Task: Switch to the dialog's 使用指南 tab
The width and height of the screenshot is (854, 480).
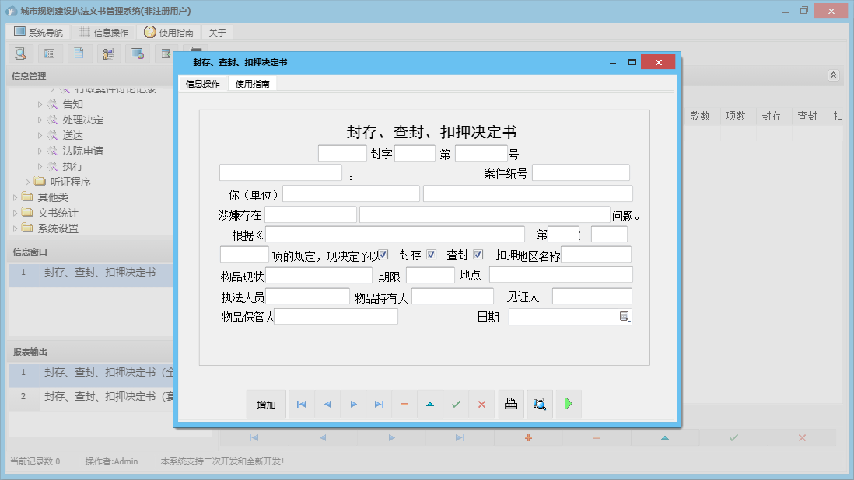Action: [253, 84]
